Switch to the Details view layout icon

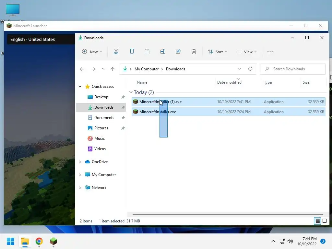point(318,221)
